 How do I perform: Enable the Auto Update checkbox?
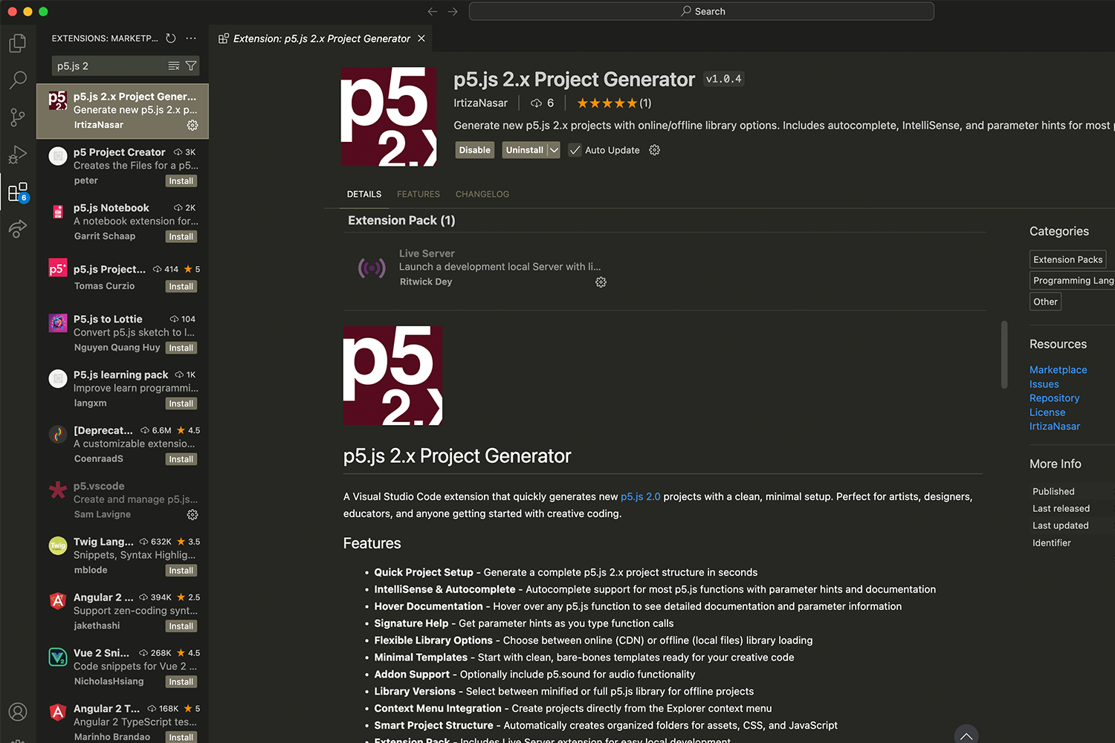coord(575,149)
